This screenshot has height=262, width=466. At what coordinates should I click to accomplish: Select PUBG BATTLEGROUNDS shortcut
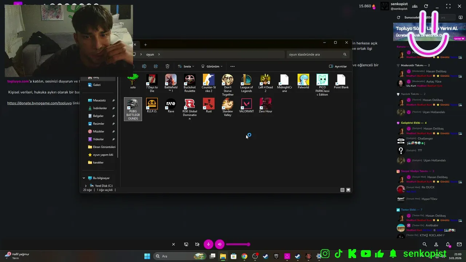click(x=133, y=109)
